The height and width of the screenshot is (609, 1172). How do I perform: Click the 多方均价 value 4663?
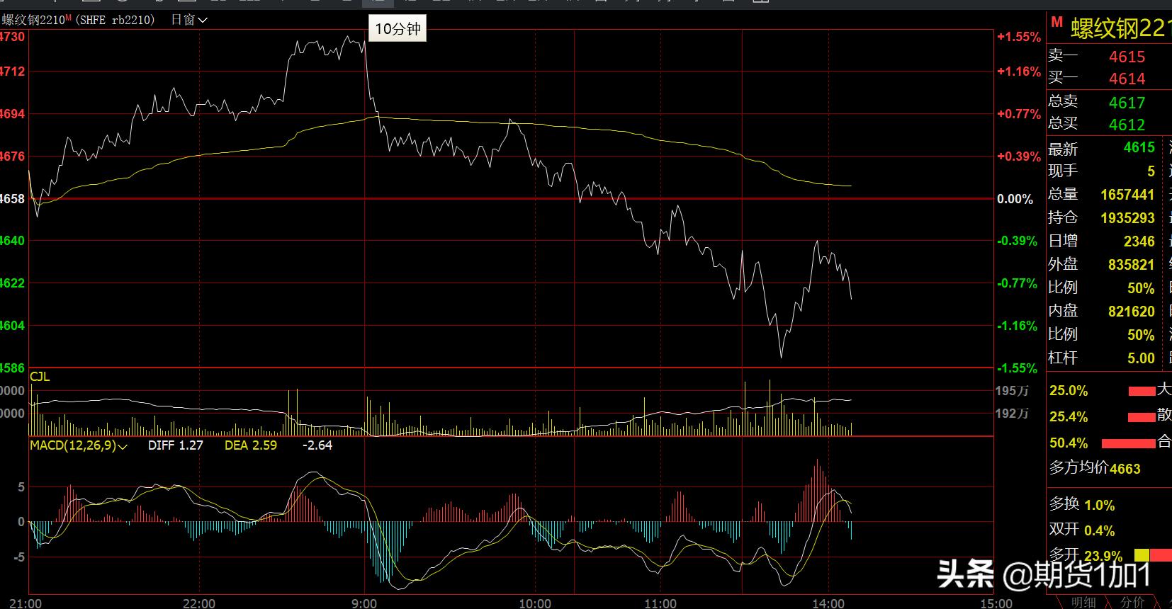coord(1125,468)
